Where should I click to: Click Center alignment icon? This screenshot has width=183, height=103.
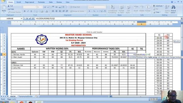coord(56,11)
